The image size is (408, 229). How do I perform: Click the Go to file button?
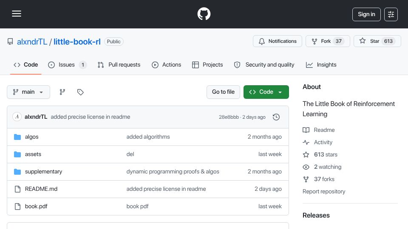pos(223,92)
